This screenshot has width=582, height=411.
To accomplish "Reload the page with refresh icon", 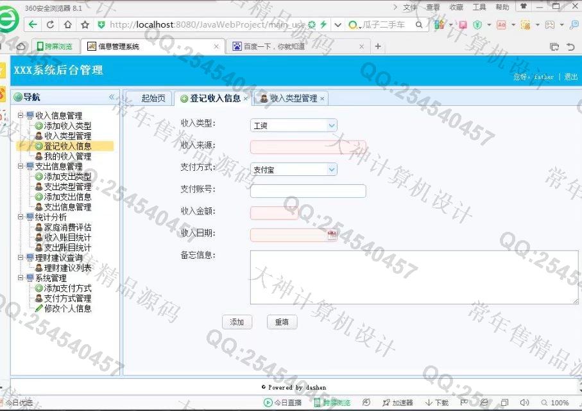I will pos(50,24).
